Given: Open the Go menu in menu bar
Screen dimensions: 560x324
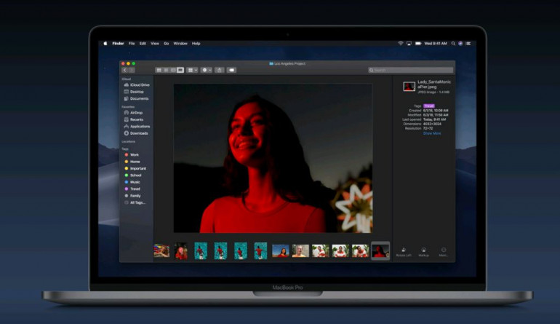Looking at the screenshot, I should pos(166,44).
